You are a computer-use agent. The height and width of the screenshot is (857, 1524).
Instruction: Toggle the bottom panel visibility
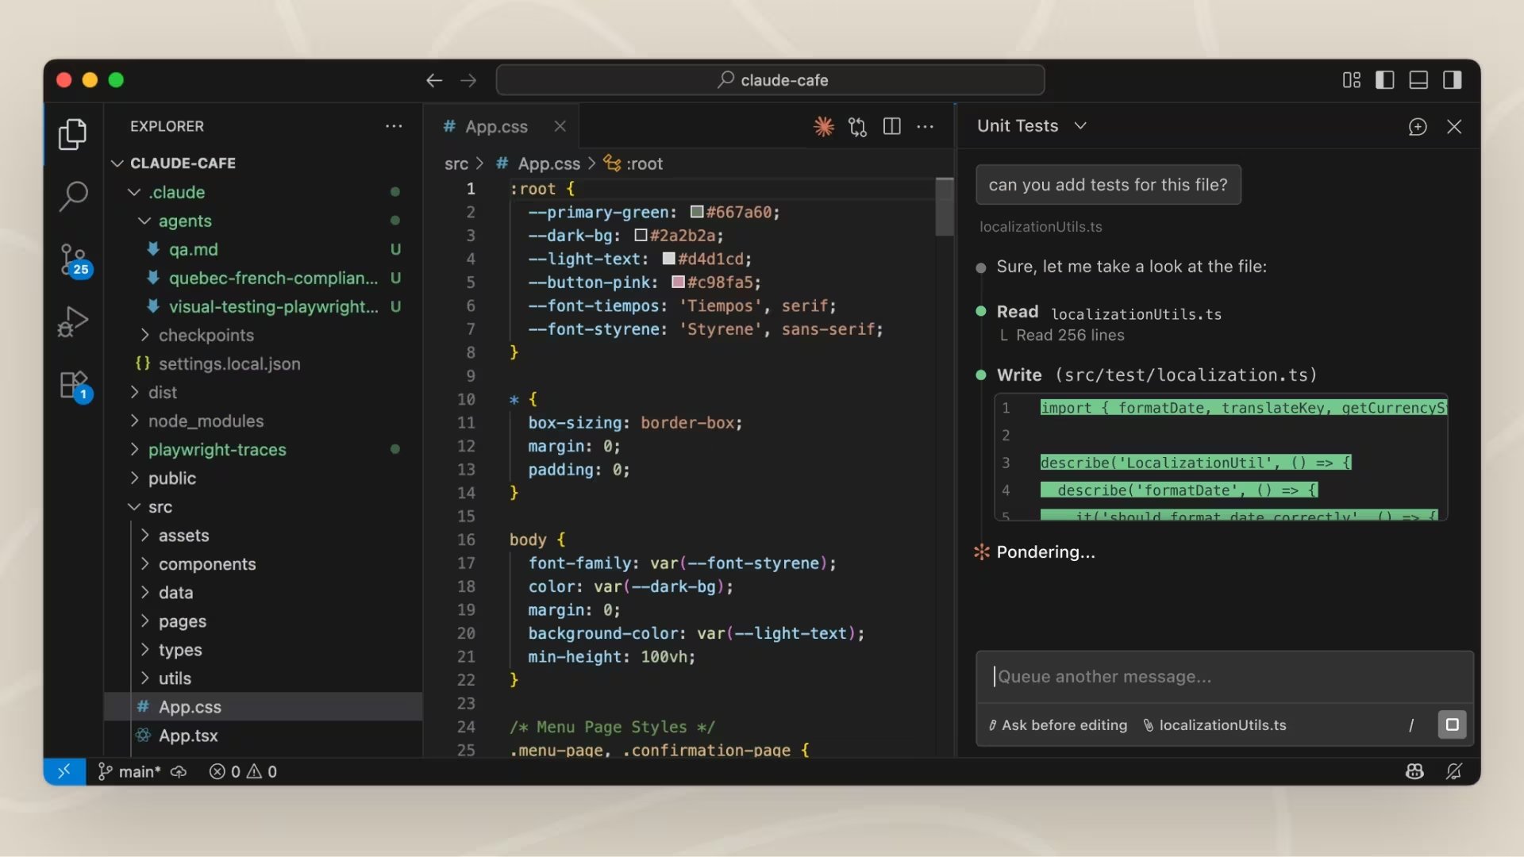coord(1418,79)
